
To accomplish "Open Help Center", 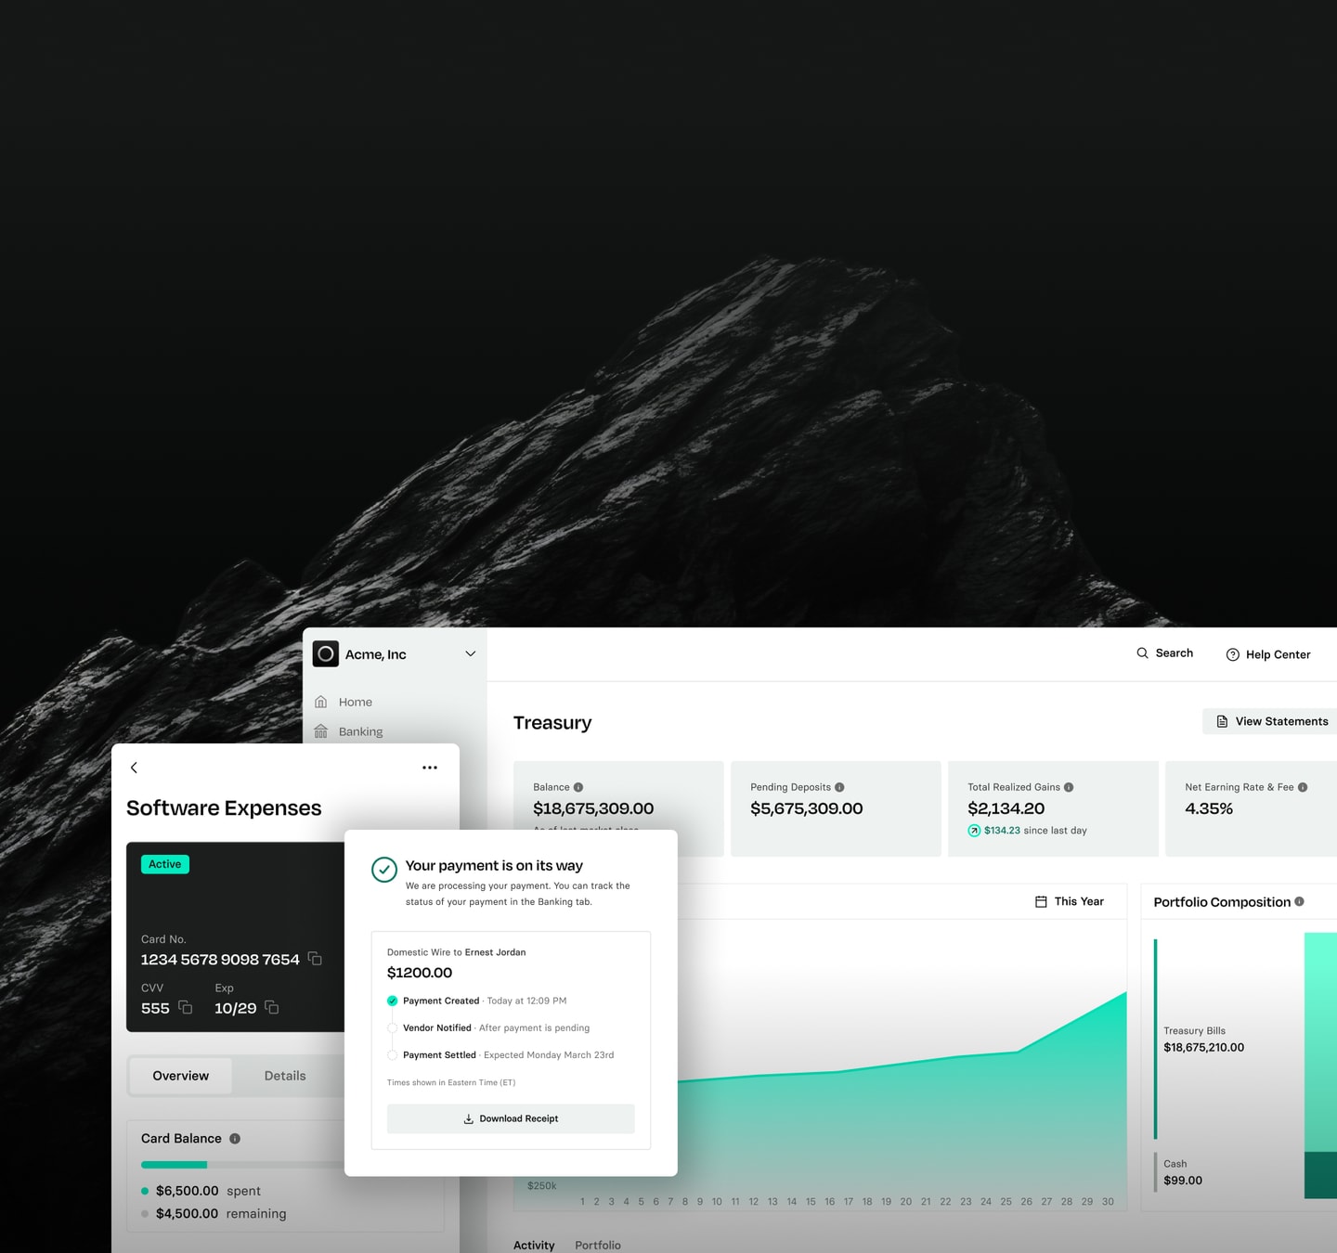I will [1268, 654].
